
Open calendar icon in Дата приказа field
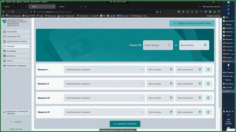click(x=205, y=45)
